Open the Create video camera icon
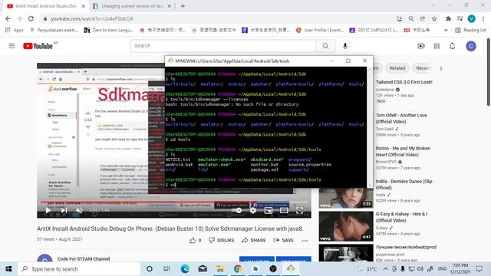This screenshot has height=276, width=491. [x=421, y=46]
